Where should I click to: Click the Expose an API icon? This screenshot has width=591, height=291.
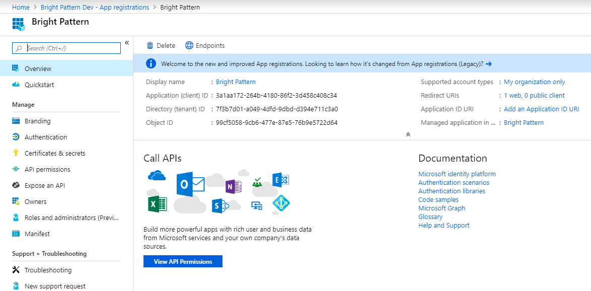coord(16,185)
